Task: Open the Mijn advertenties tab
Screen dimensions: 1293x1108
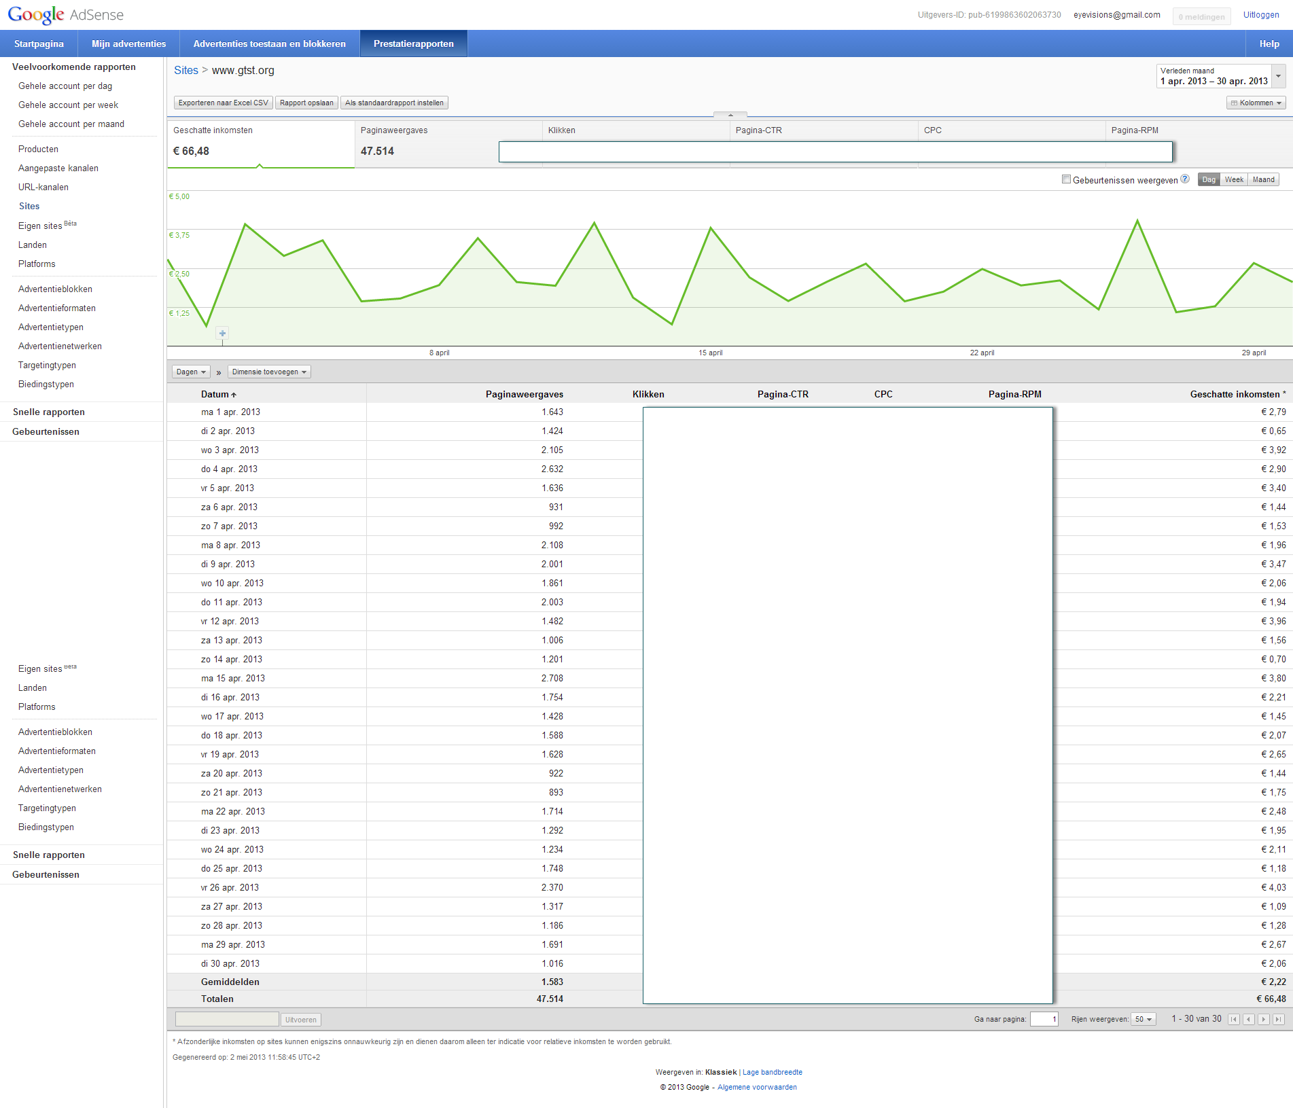Action: 128,43
